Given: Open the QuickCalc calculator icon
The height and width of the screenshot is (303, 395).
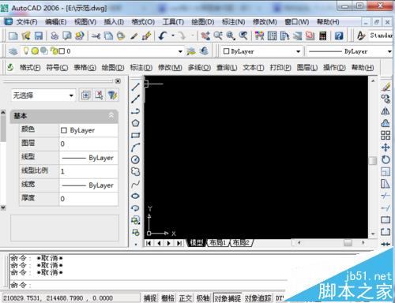Looking at the screenshot, I should click(322, 36).
